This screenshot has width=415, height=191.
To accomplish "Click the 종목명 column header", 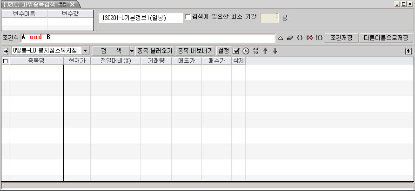I will 36,61.
